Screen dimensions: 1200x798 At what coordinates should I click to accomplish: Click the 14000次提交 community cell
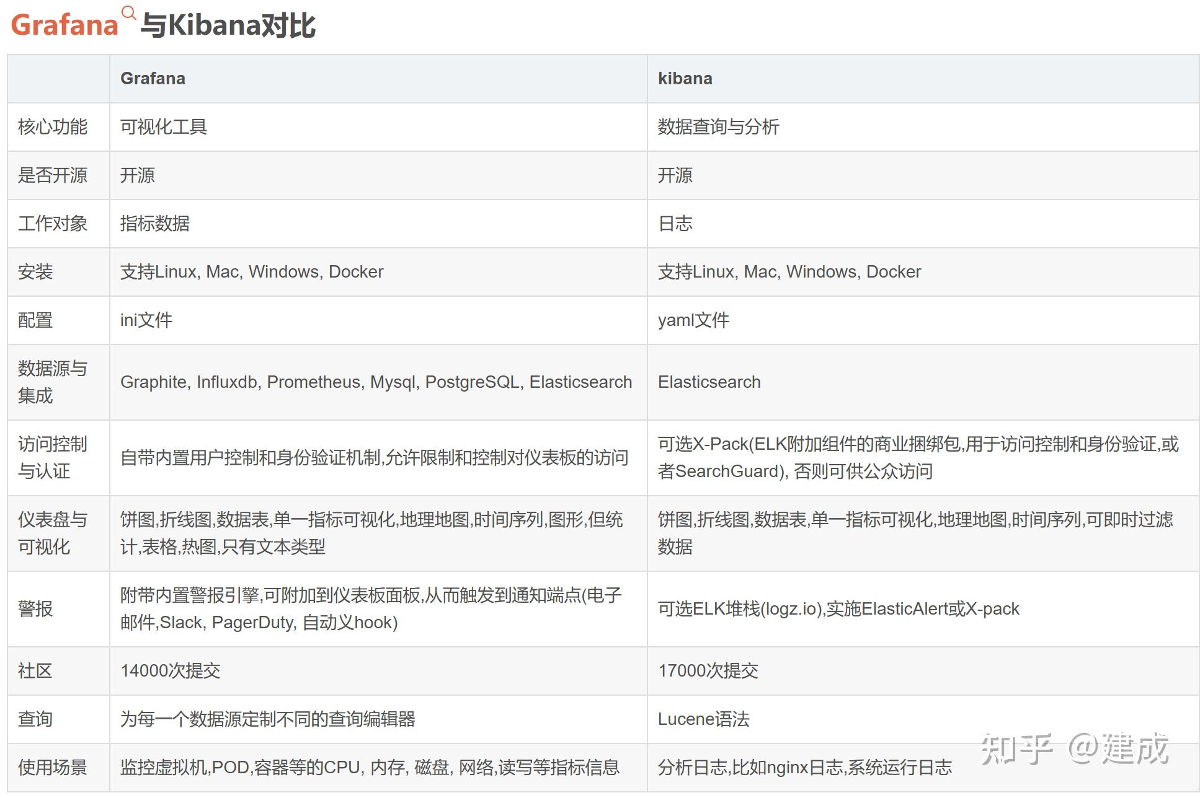coord(171,670)
